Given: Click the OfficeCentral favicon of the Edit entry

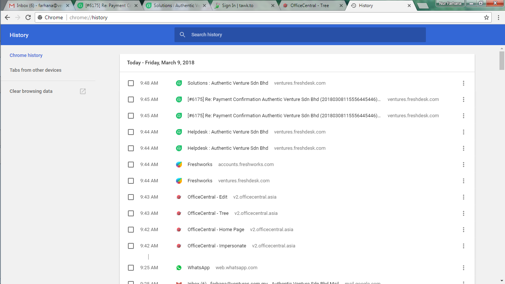Looking at the screenshot, I should click(x=179, y=197).
